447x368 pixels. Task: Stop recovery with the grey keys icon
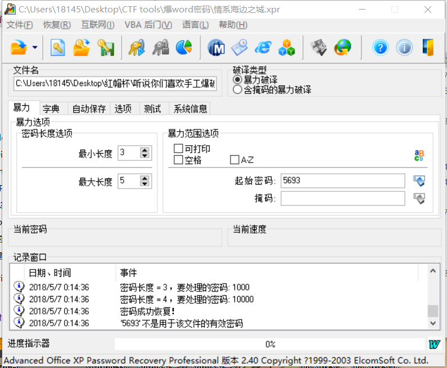(x=160, y=47)
